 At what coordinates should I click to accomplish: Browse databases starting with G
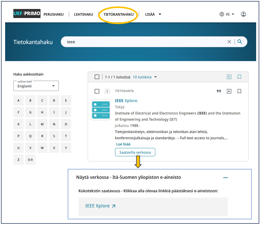pos(30,112)
